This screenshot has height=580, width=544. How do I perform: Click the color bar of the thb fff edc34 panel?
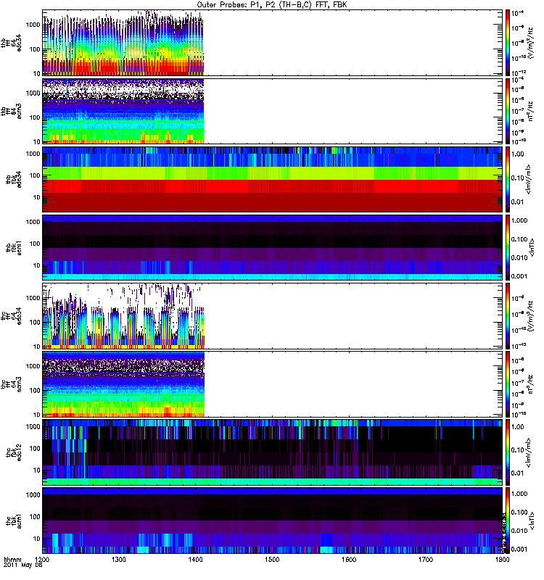[x=508, y=43]
